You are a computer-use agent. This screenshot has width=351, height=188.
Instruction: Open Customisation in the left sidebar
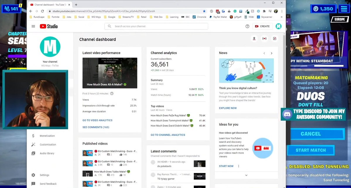(x=48, y=145)
